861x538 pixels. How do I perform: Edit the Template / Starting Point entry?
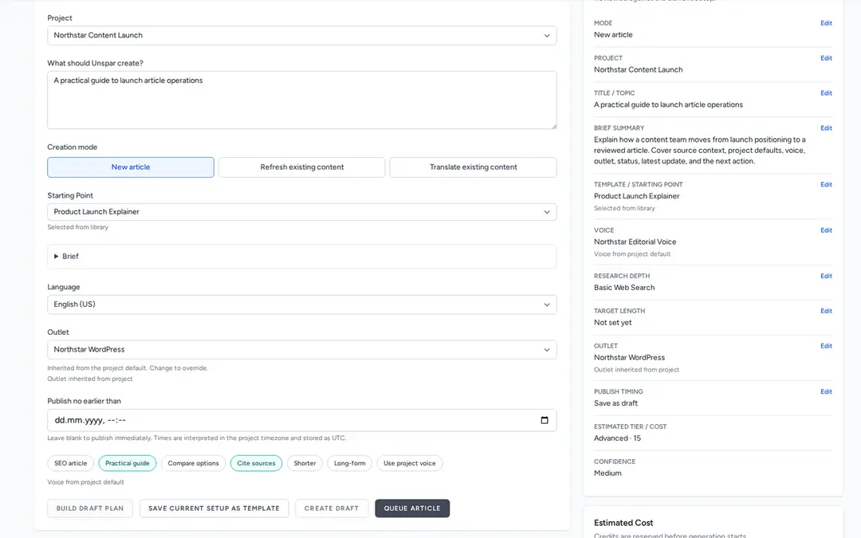(826, 184)
